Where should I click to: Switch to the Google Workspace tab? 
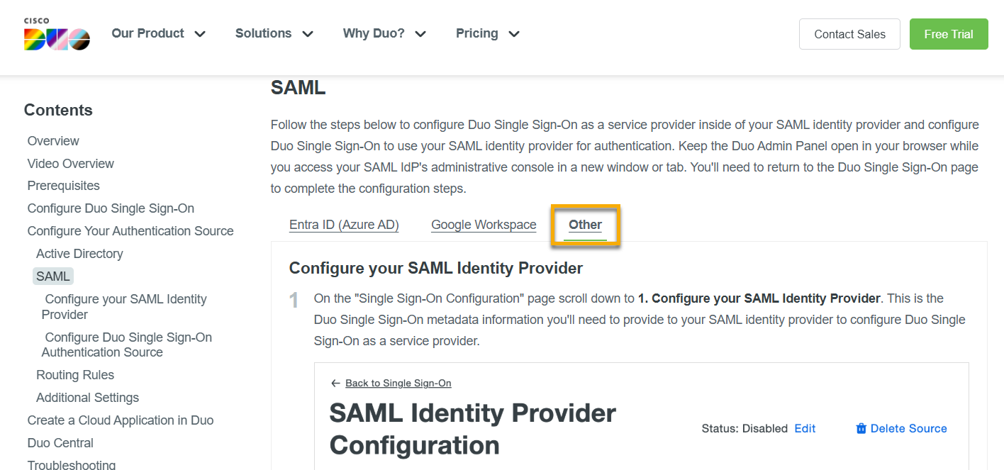point(484,224)
